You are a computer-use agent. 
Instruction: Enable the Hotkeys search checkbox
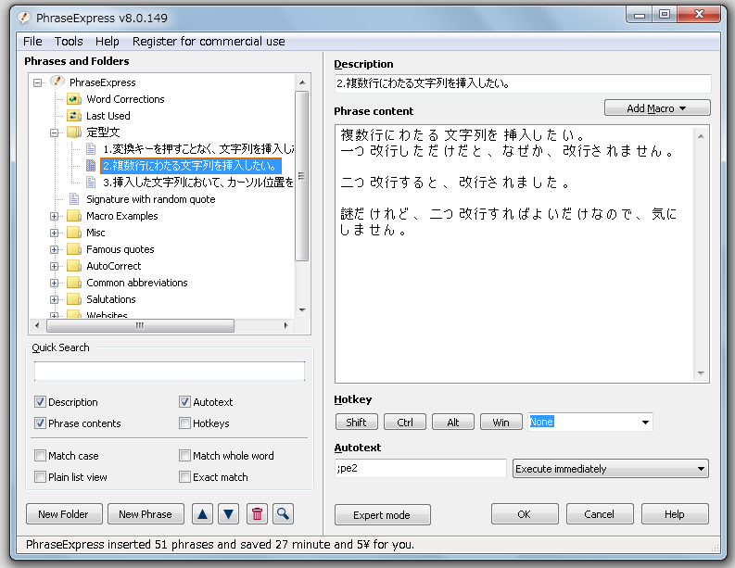click(x=184, y=423)
